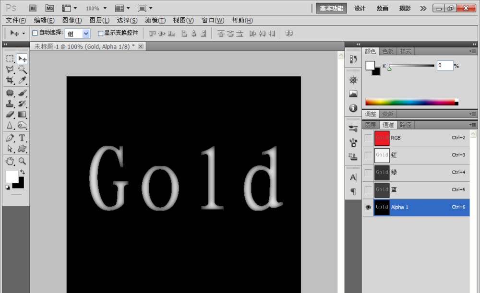This screenshot has width=480, height=293.
Task: Select the Crop tool
Action: coord(10,80)
